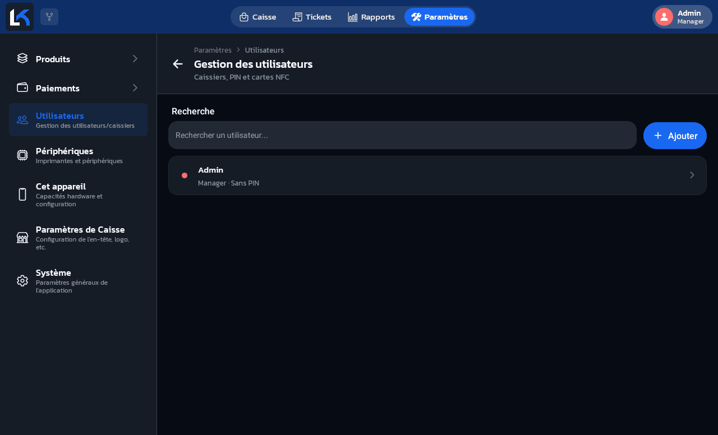Expand the Paiements chevron
Screen dimensions: 718x435
click(135, 87)
